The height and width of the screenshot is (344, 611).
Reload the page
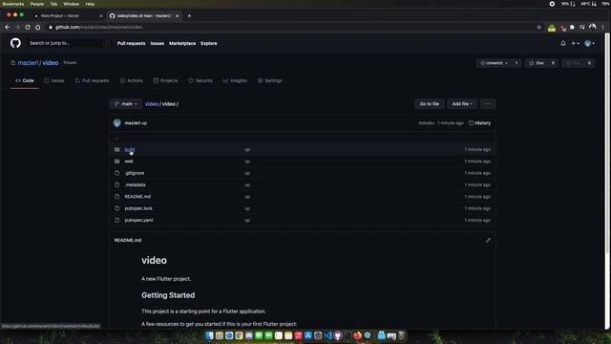click(28, 28)
